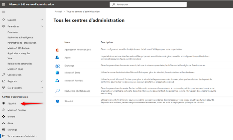Collapse the navigation menu hamburger icon
The height and width of the screenshot is (140, 233).
pyautogui.click(x=4, y=12)
